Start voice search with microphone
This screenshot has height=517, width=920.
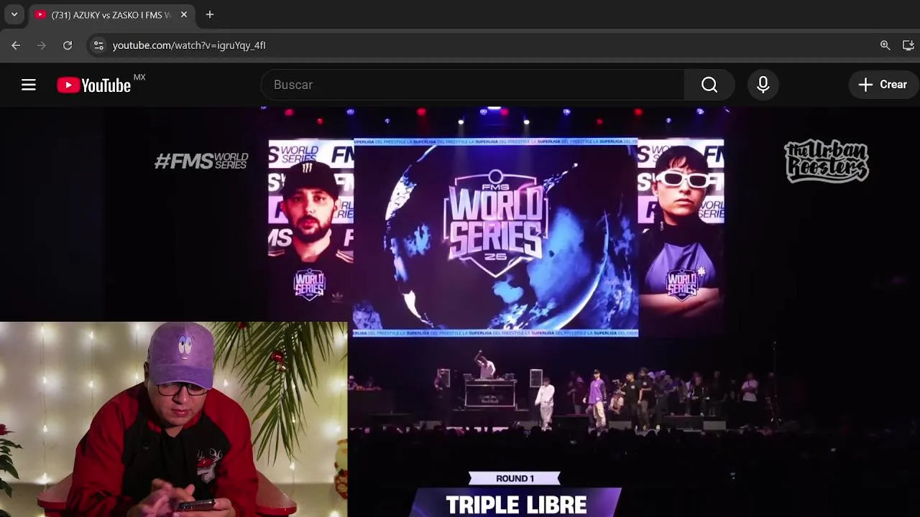[x=763, y=85]
